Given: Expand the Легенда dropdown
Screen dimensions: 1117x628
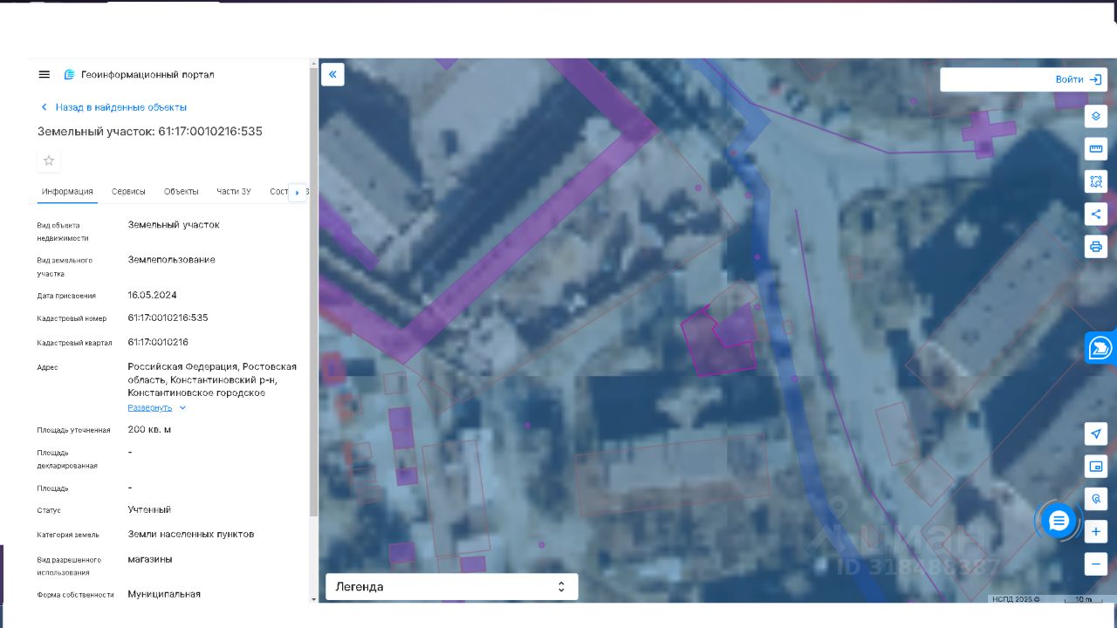Looking at the screenshot, I should (x=452, y=587).
